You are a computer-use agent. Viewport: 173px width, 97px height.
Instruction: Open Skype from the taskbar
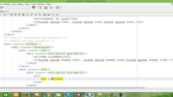[69, 95]
